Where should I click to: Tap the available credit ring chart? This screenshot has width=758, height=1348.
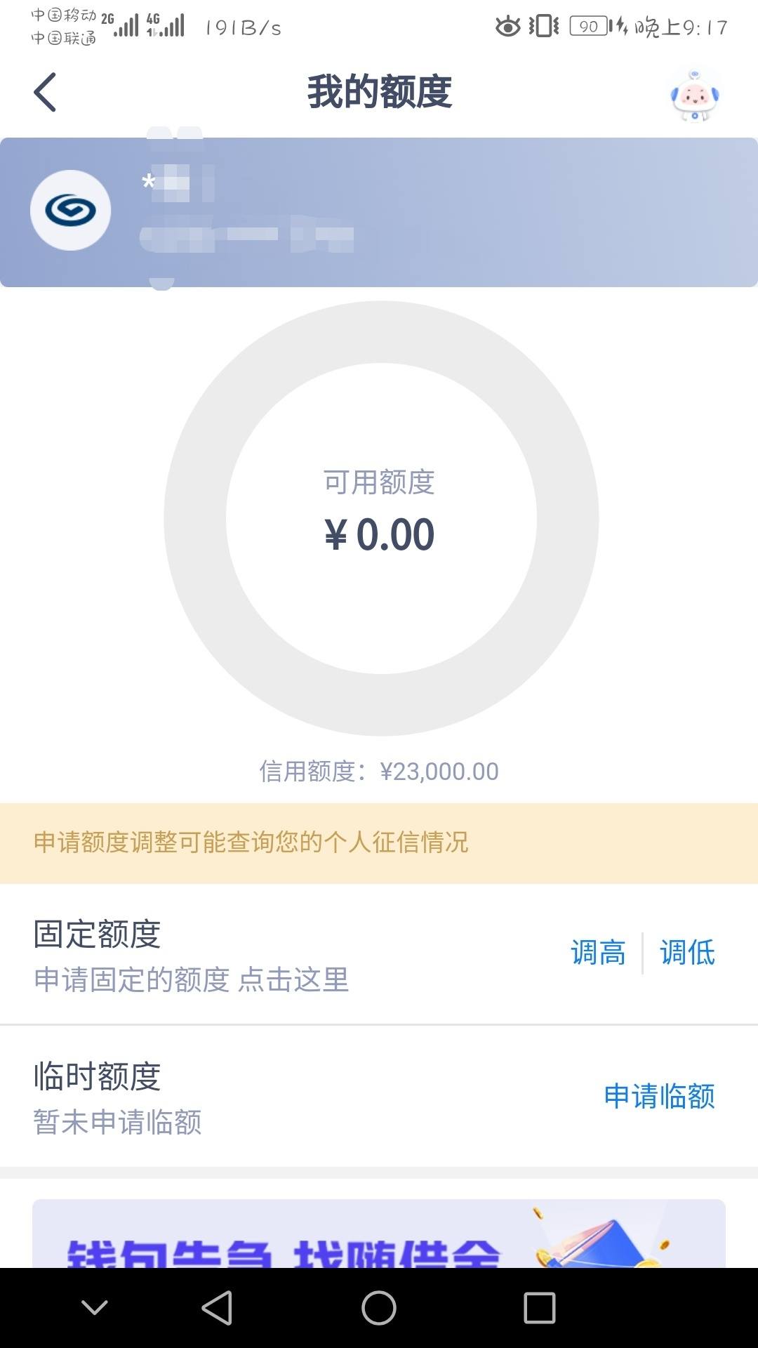click(x=381, y=518)
